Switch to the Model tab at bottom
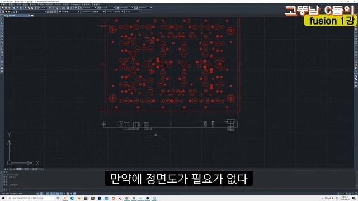This screenshot has width=358, height=201. [x=19, y=169]
